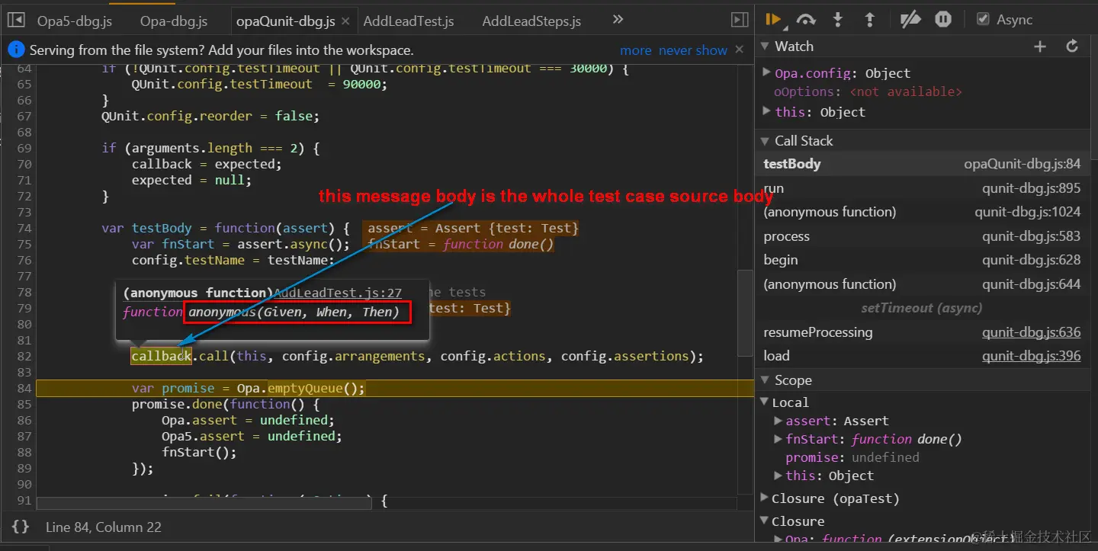Close the workspace info banner
The height and width of the screenshot is (551, 1098).
739,50
